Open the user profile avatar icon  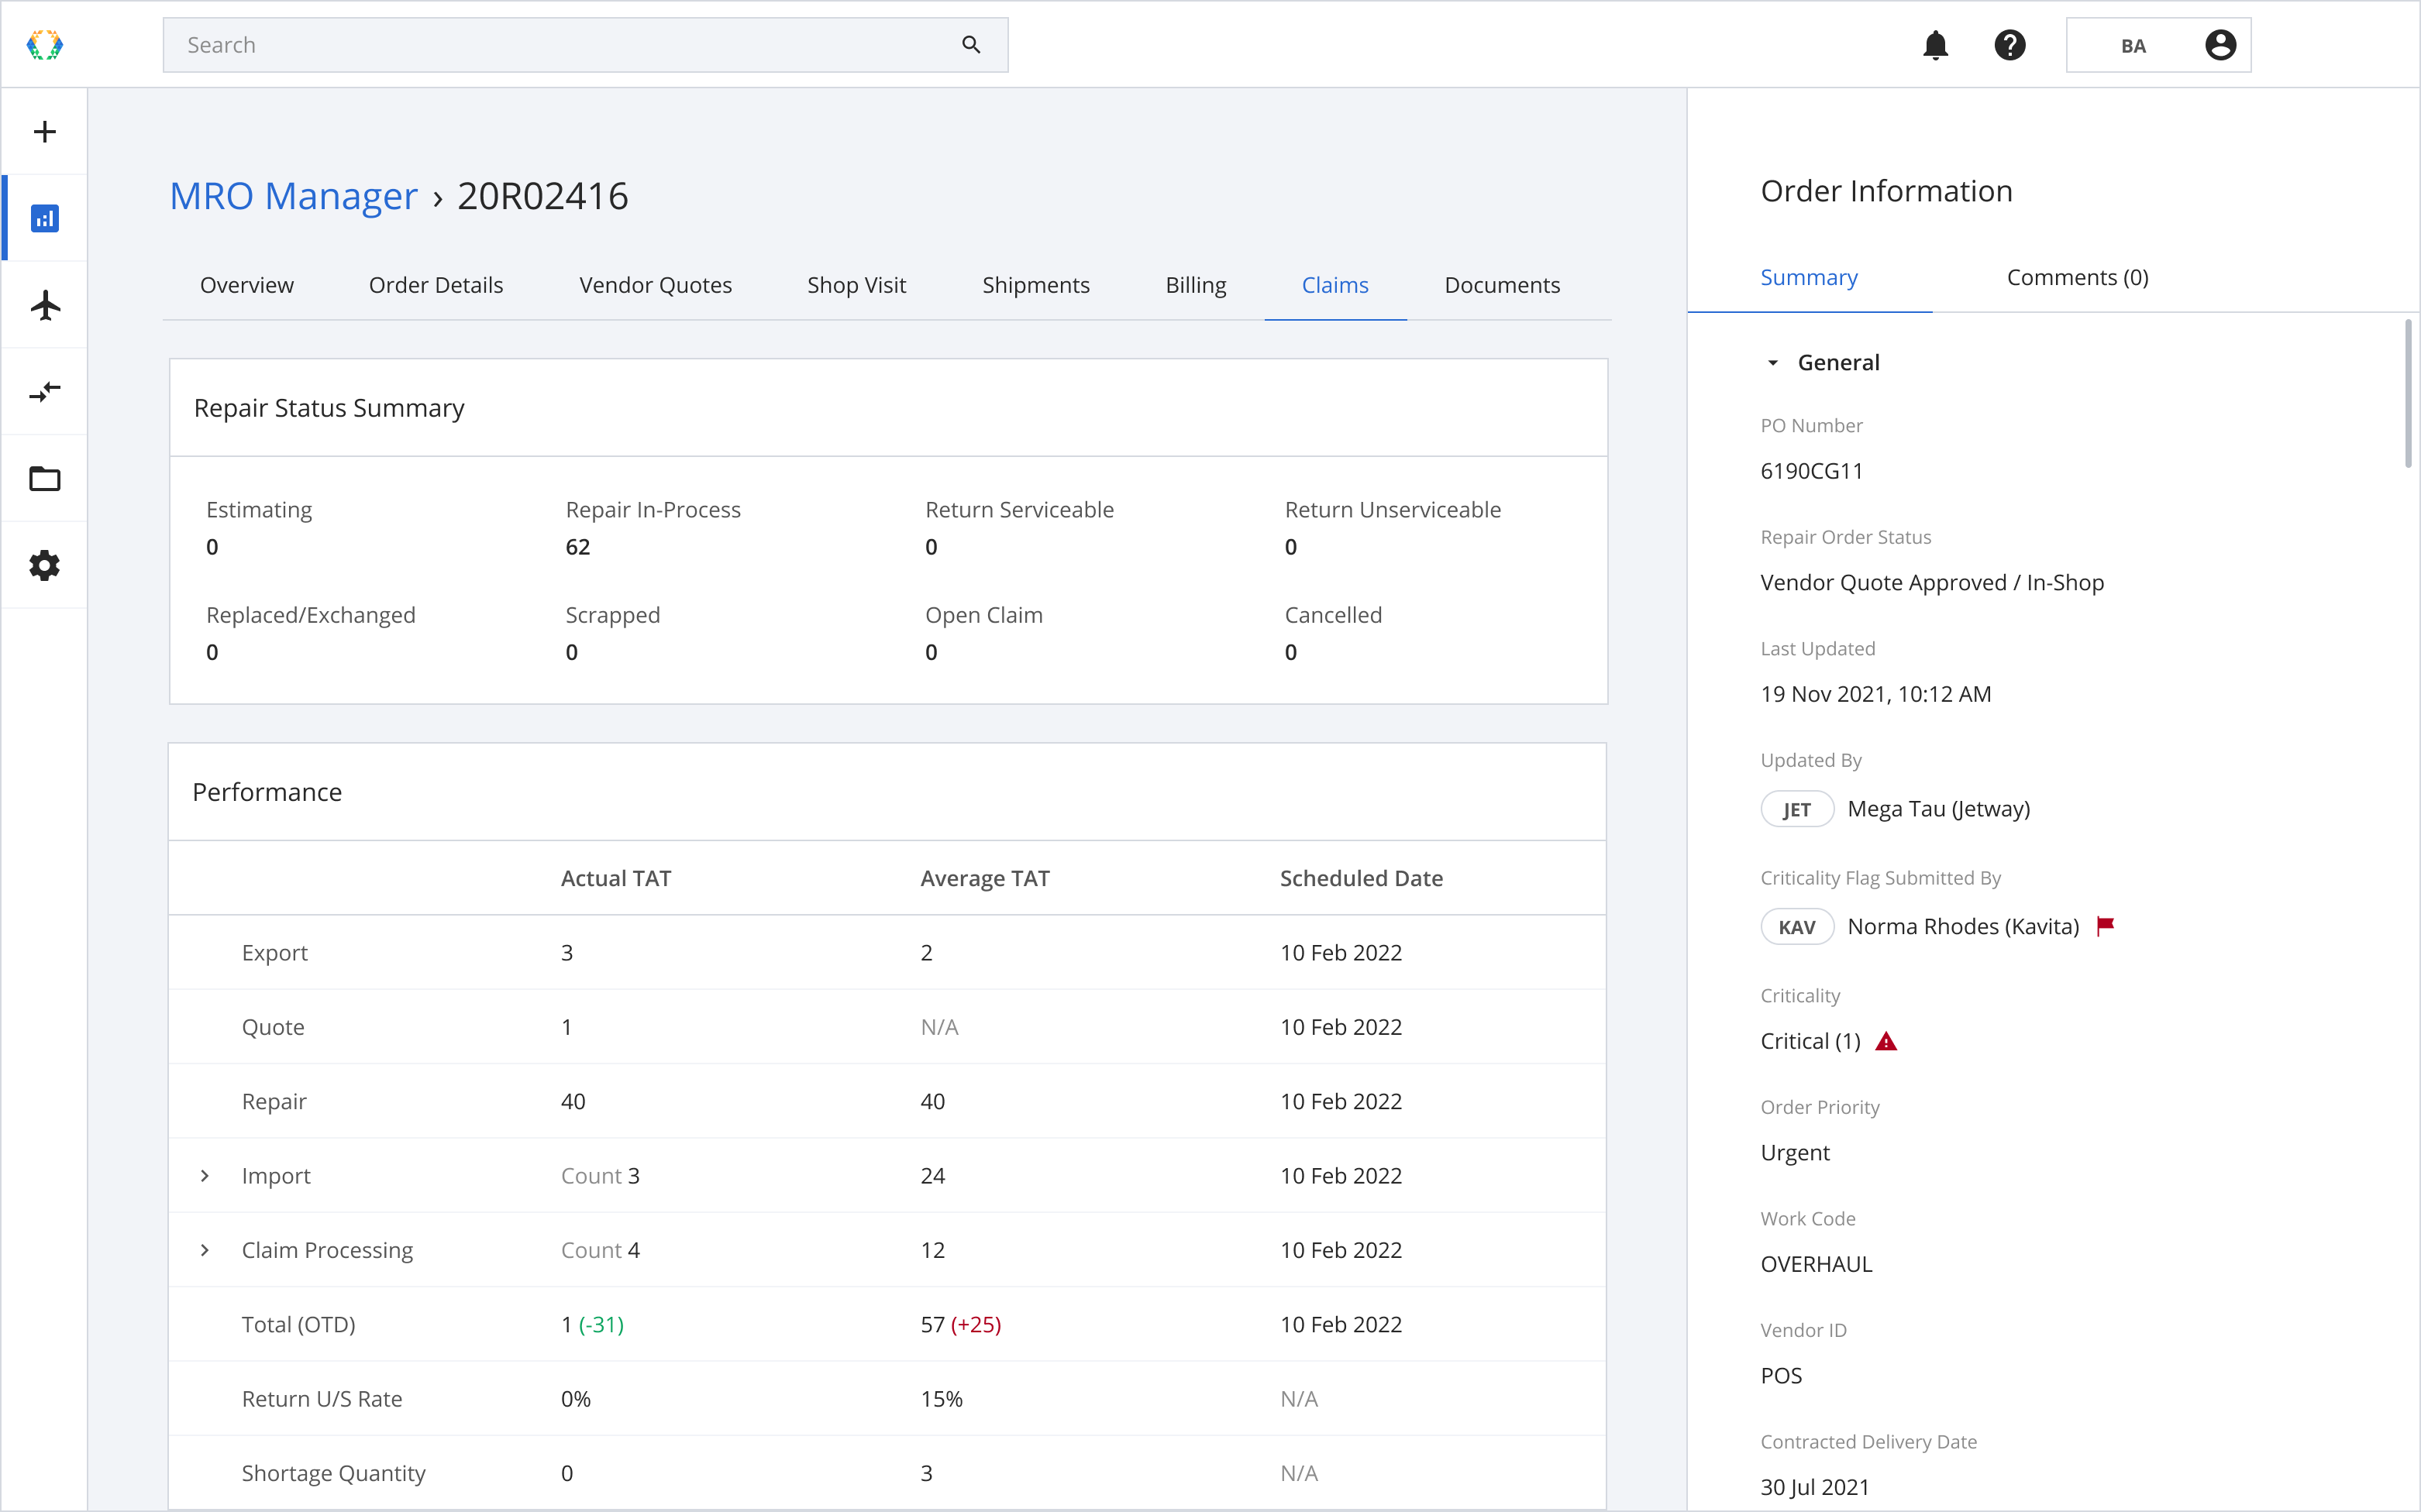tap(2220, 45)
